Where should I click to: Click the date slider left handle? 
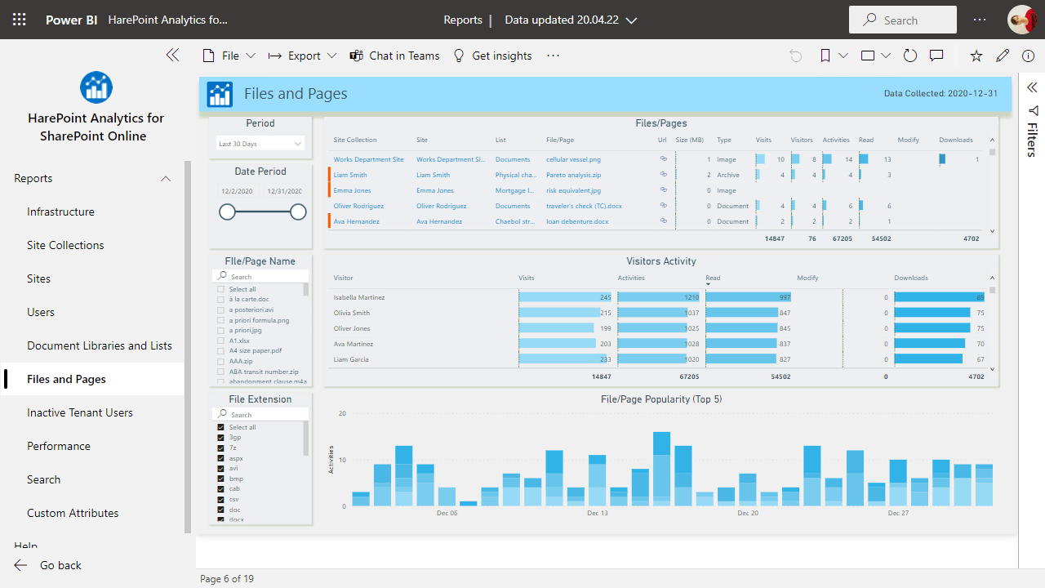[x=227, y=212]
